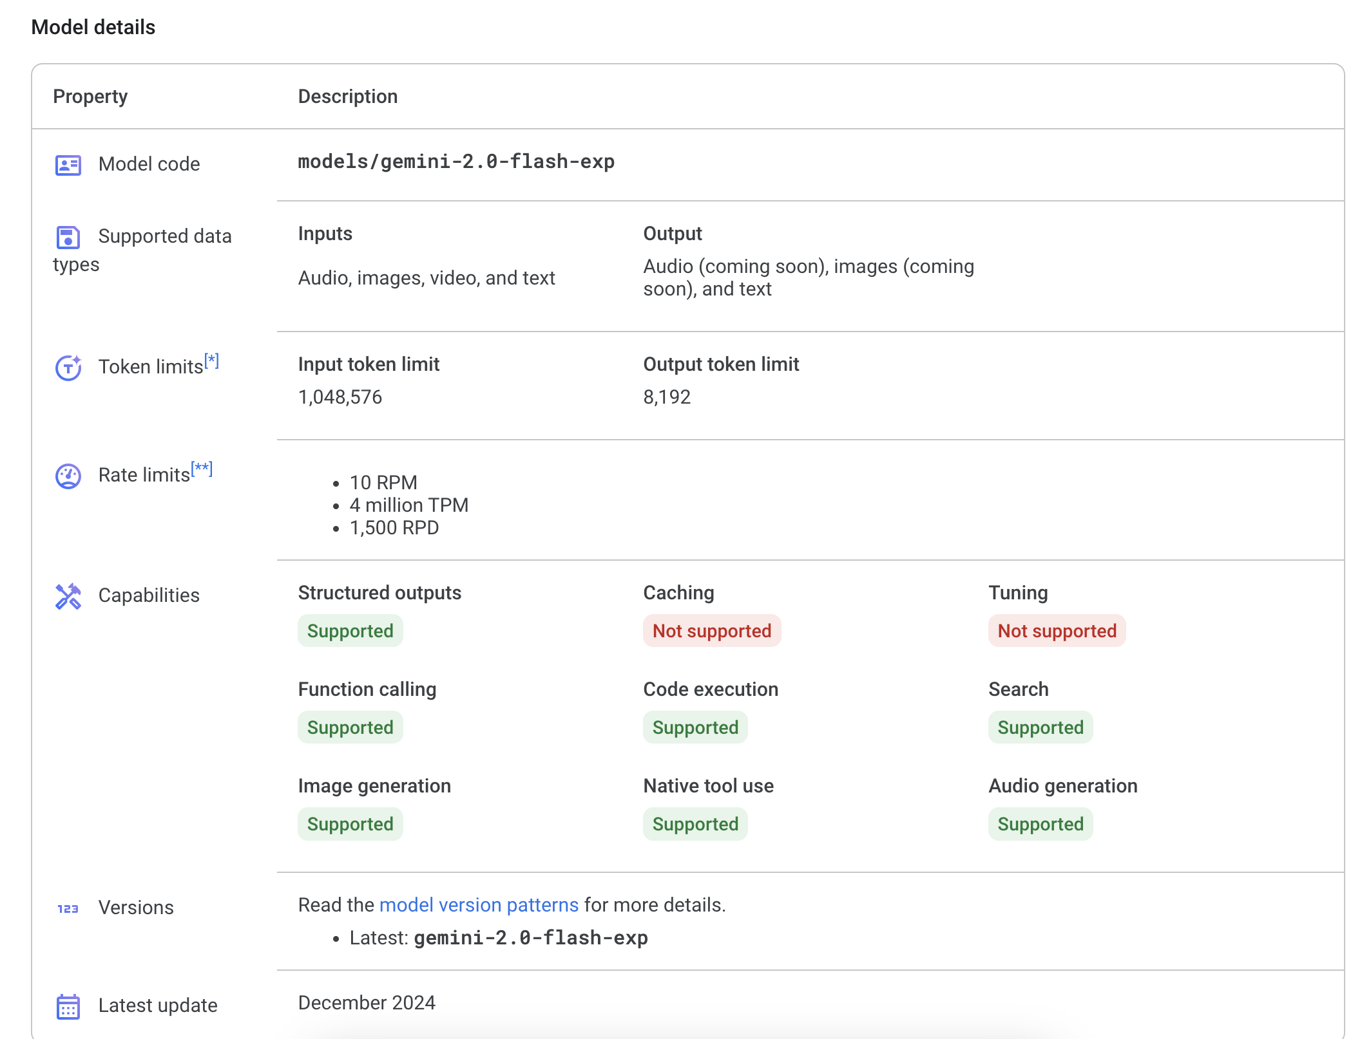1362x1039 pixels.
Task: Click the Latest update calendar icon
Action: (68, 1006)
